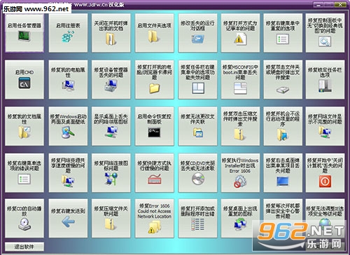Click 修复右键菜单中重复的选项 tile
This screenshot has width=350, height=255.
pyautogui.click(x=283, y=33)
